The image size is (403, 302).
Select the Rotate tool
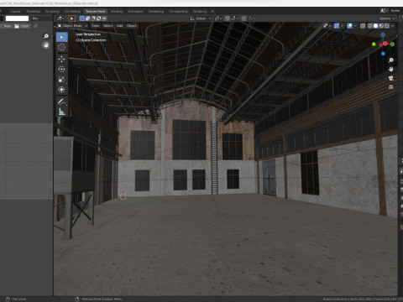coord(61,69)
